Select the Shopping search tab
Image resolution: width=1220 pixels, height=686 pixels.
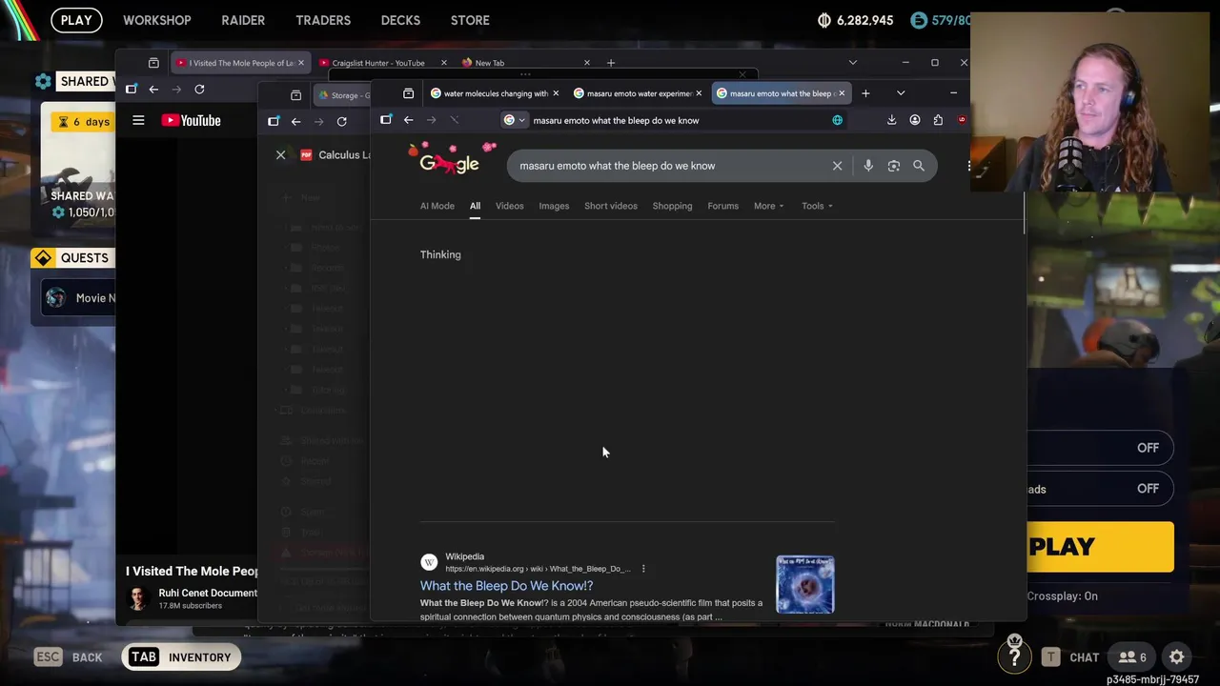[x=672, y=206]
